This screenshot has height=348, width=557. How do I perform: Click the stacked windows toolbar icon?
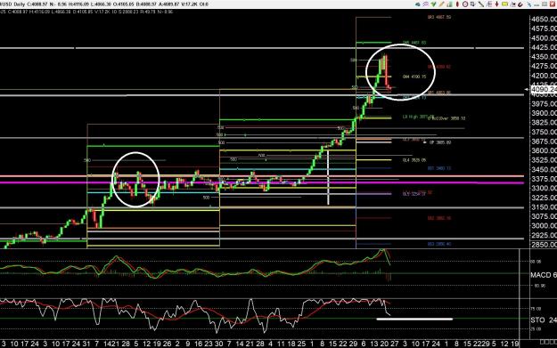point(473,4)
